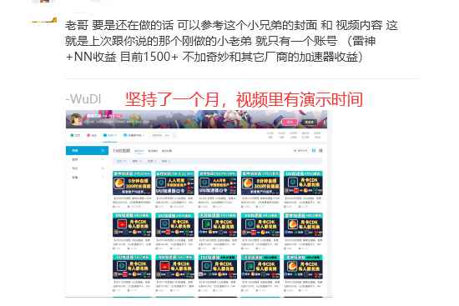
Task: Click the profile search input field
Action: point(164,135)
